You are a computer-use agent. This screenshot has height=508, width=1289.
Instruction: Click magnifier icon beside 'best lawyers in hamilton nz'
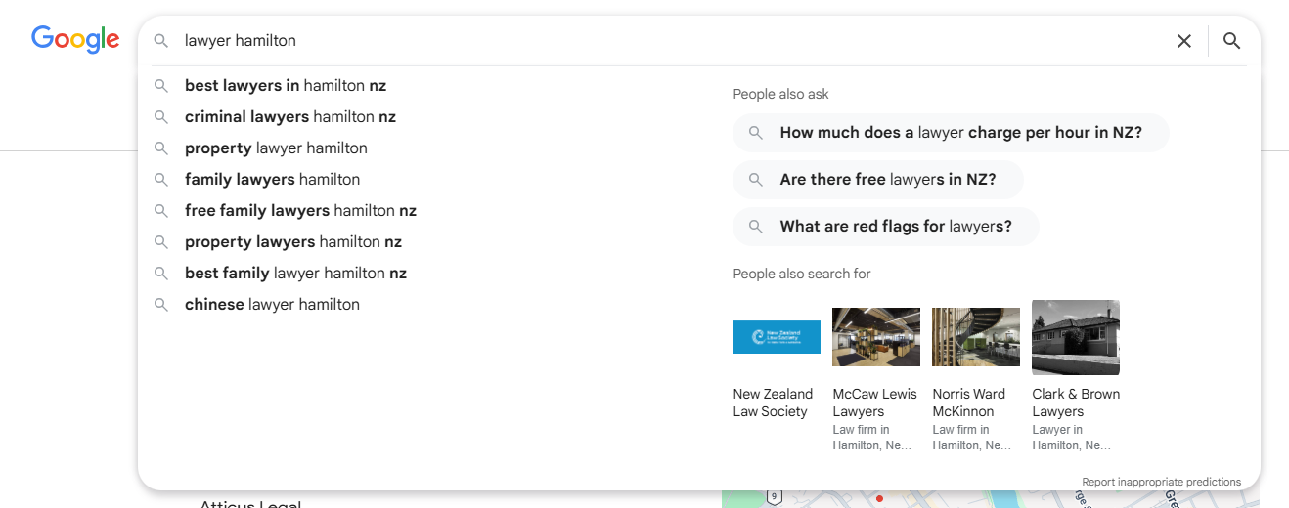tap(161, 86)
